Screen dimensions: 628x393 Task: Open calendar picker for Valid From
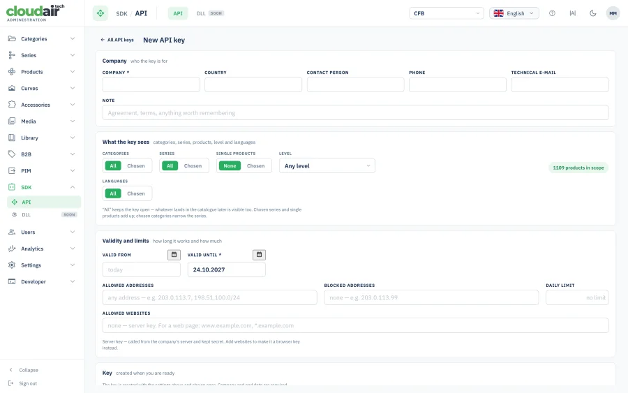pos(174,255)
